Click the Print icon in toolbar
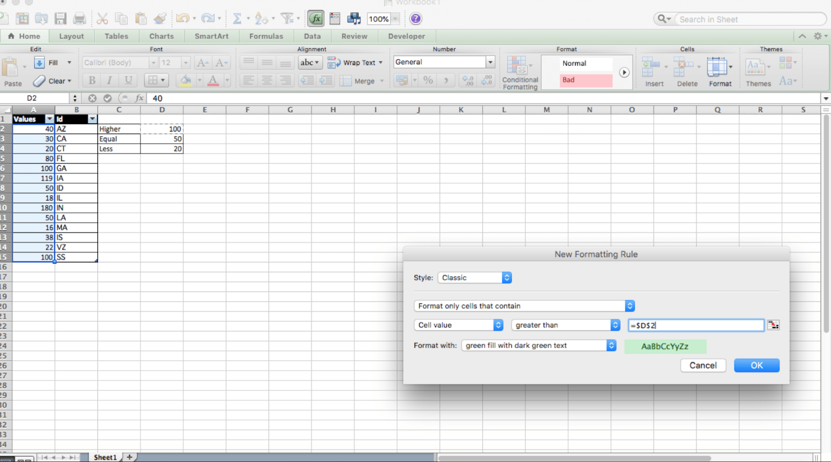Viewport: 831px width, 462px height. (79, 19)
